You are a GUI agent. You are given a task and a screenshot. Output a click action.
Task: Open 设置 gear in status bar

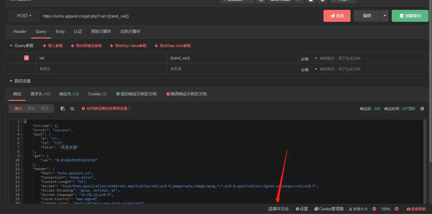302,209
